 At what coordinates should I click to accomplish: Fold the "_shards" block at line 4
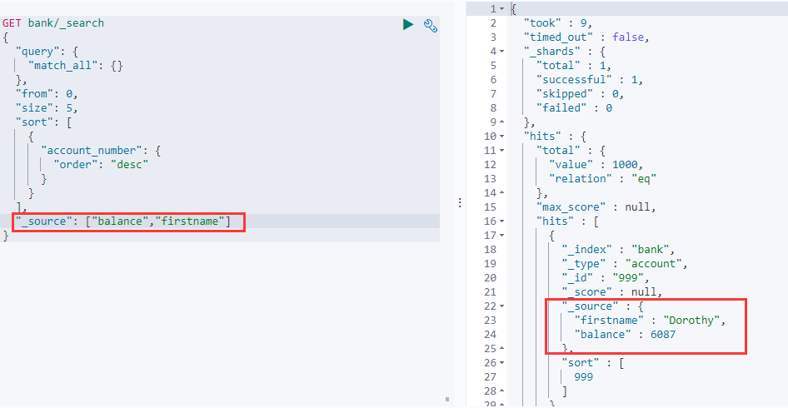[x=501, y=52]
